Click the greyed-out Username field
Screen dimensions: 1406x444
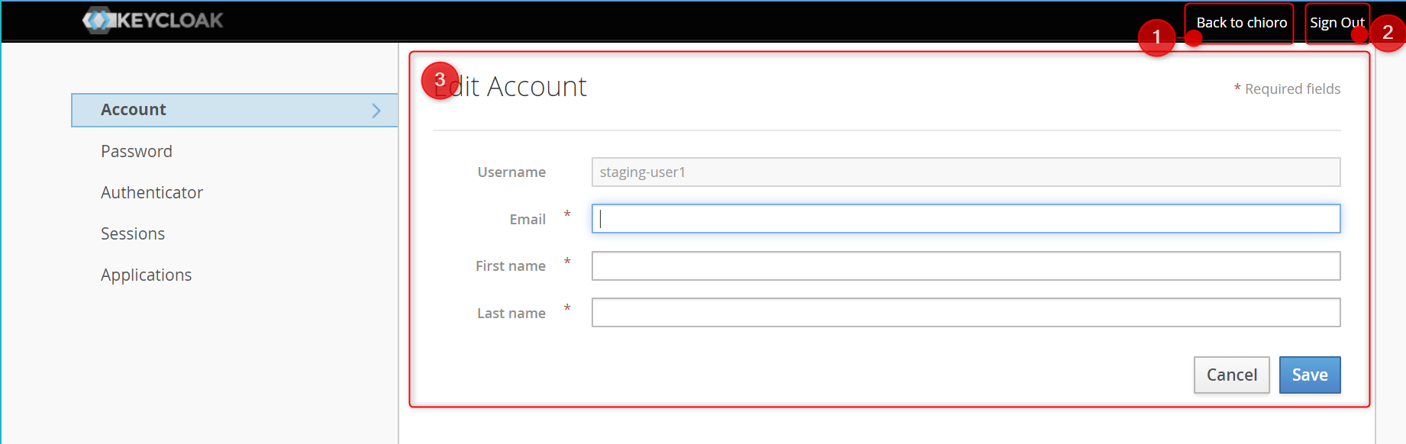[965, 172]
